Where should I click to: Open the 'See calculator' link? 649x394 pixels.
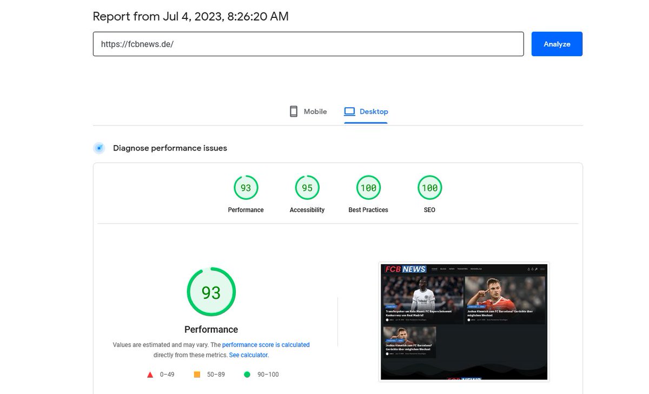tap(248, 355)
